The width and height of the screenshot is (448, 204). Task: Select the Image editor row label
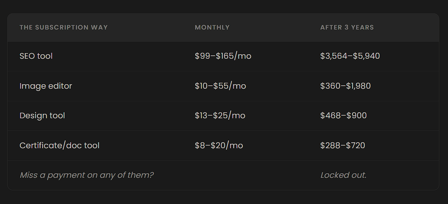point(46,86)
